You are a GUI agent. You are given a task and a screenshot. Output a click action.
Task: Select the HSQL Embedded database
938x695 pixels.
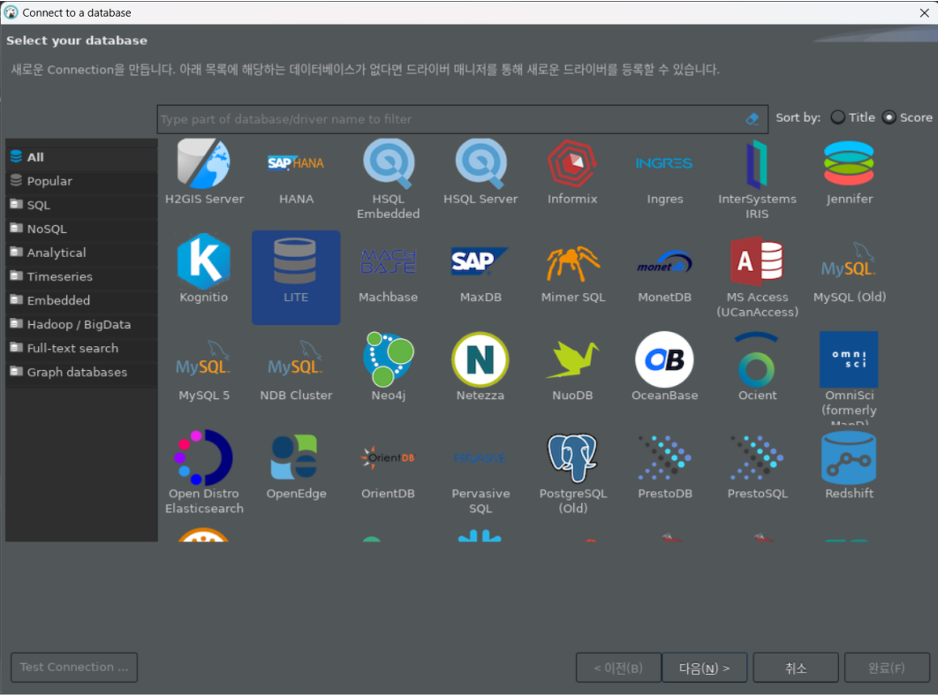pyautogui.click(x=389, y=179)
